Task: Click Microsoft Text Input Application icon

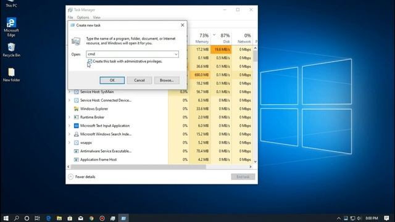Action: click(x=76, y=126)
